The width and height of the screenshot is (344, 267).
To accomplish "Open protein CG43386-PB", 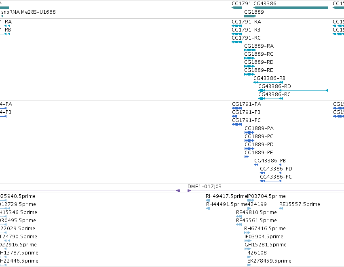I will [270, 161].
